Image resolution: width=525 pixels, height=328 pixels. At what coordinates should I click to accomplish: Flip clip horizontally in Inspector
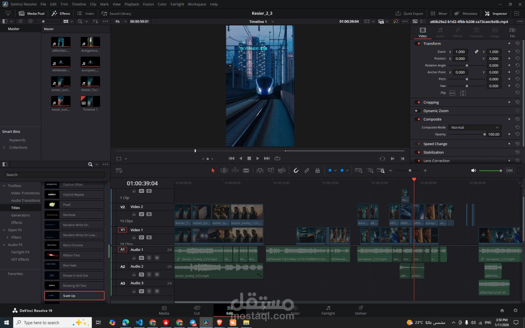point(452,93)
